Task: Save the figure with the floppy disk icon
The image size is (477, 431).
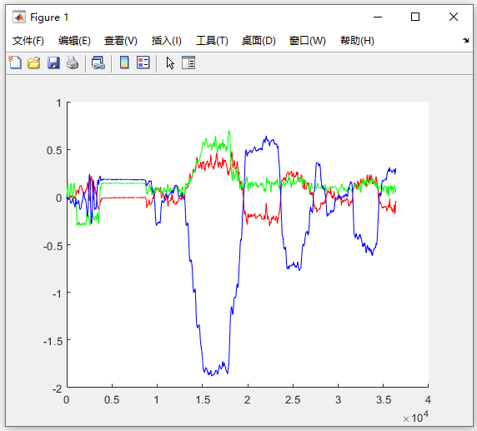Action: point(53,63)
